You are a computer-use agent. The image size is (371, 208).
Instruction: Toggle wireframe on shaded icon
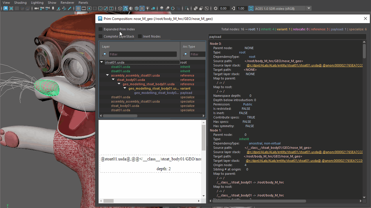click(x=137, y=8)
